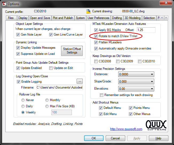Open the 3D Modeling tab

point(132,18)
